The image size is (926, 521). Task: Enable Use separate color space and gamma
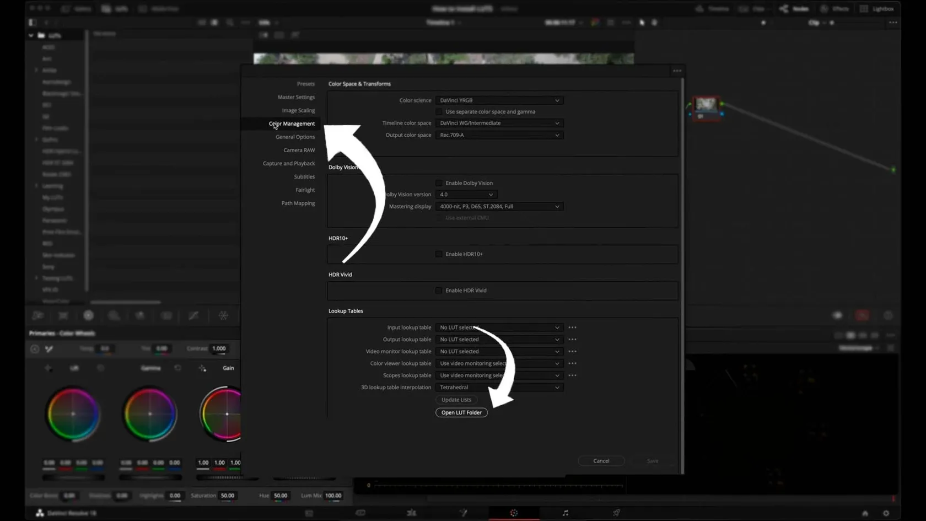pyautogui.click(x=439, y=112)
